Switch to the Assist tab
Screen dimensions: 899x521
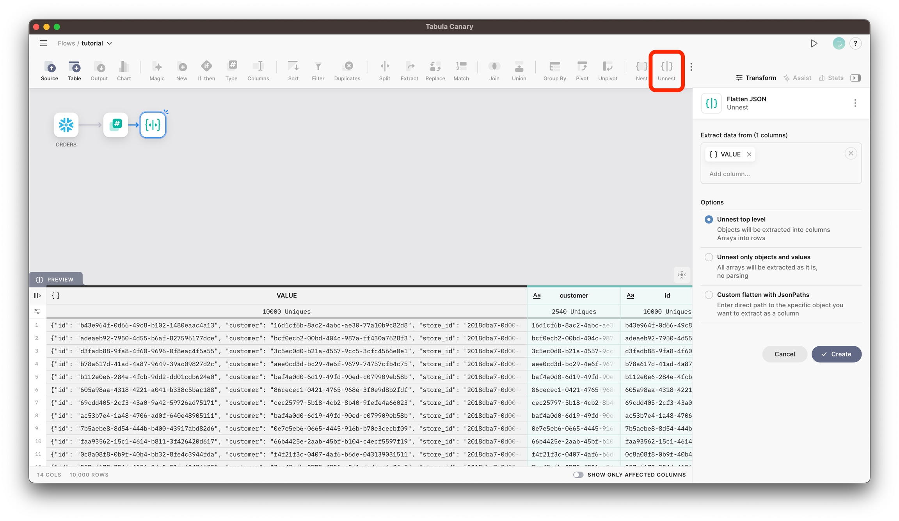[x=797, y=78]
